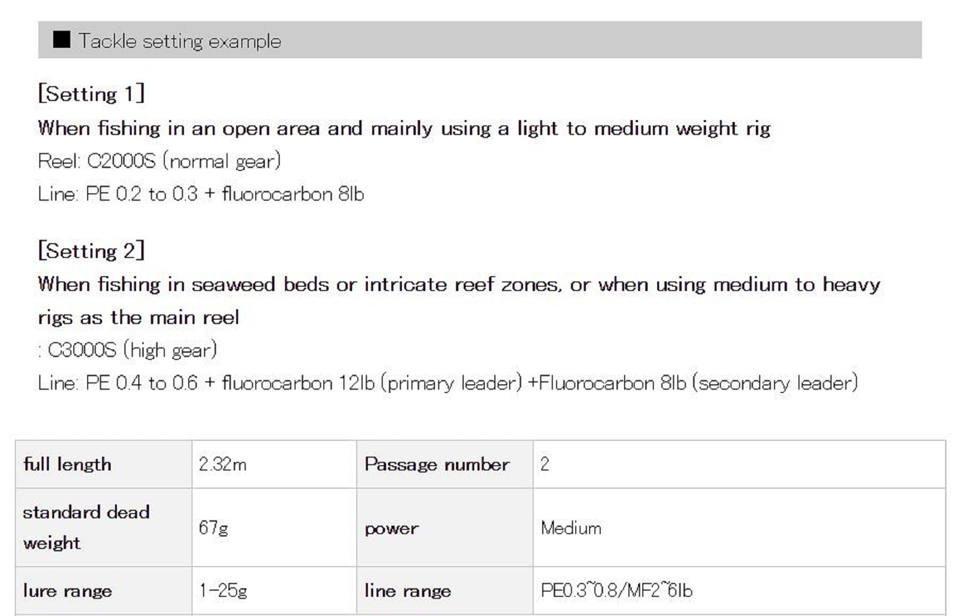Click the 'standard dead weight' cell
Viewport: 958px width, 616px height.
point(86,527)
